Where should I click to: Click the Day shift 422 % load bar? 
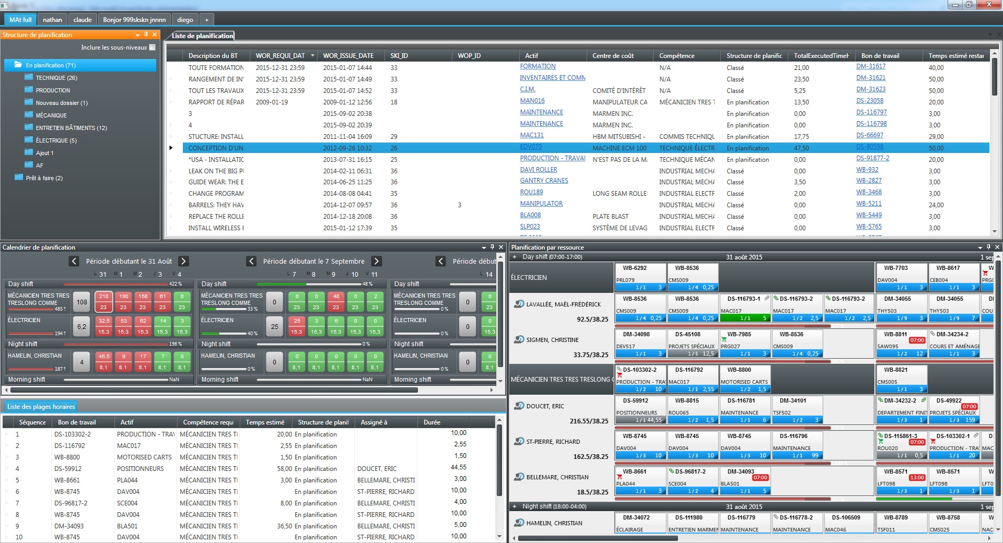click(x=115, y=284)
